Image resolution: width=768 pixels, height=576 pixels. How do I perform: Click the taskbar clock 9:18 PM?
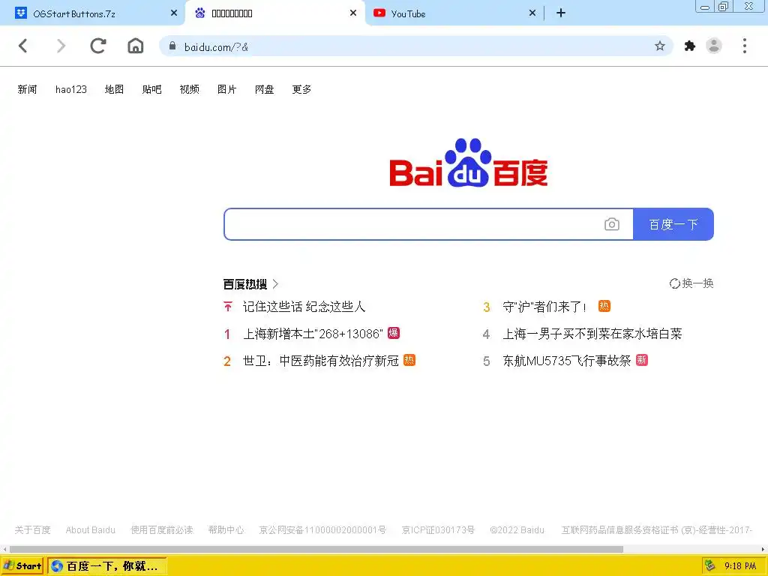(x=740, y=566)
